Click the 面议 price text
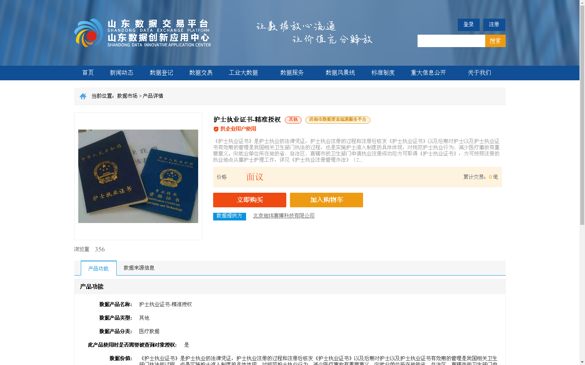 255,177
